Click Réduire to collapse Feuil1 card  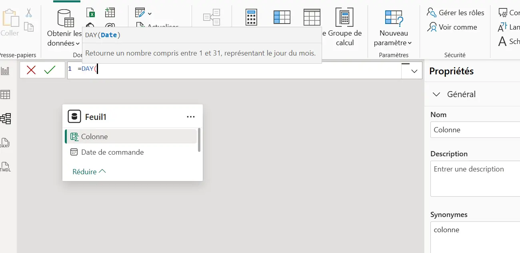point(89,171)
